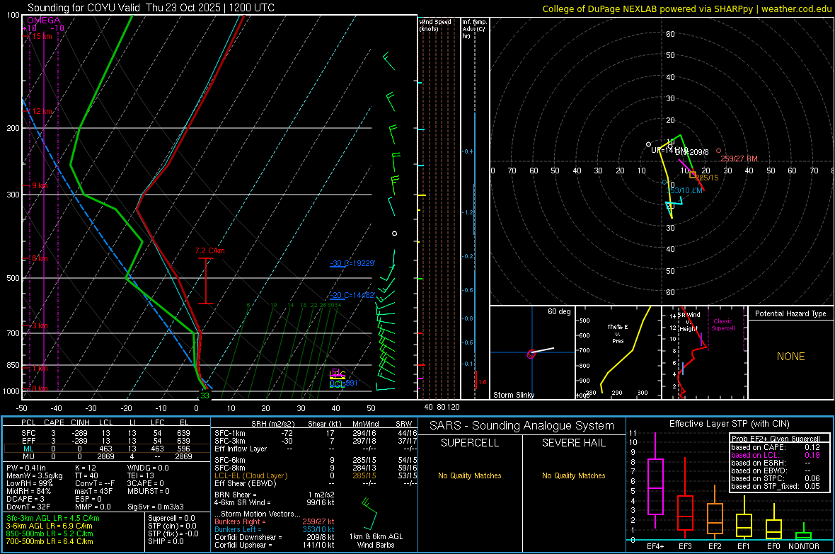The height and width of the screenshot is (554, 835).
Task: Click the 353/10 LM hodograph label
Action: click(x=684, y=190)
